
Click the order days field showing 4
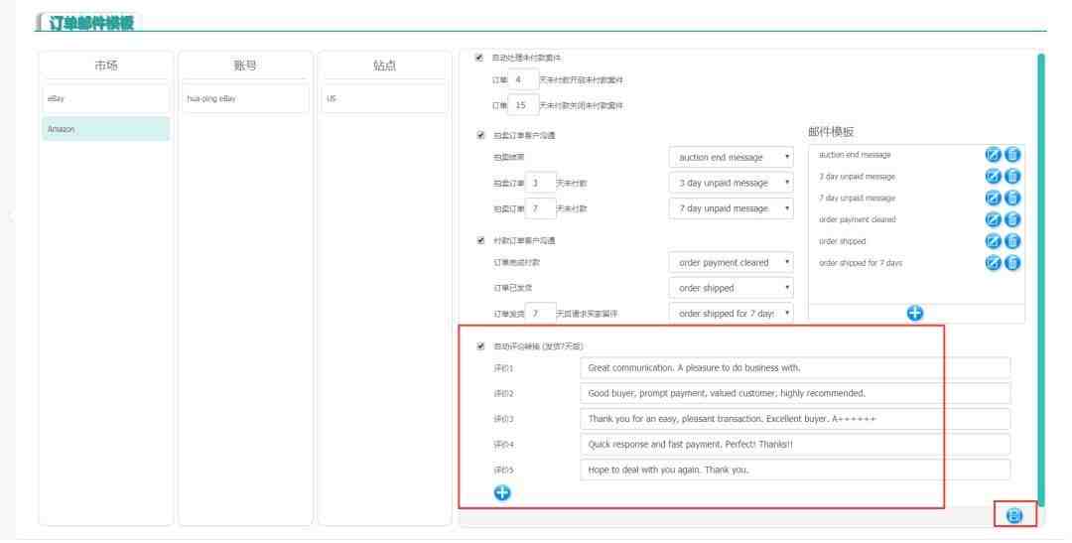pyautogui.click(x=523, y=80)
